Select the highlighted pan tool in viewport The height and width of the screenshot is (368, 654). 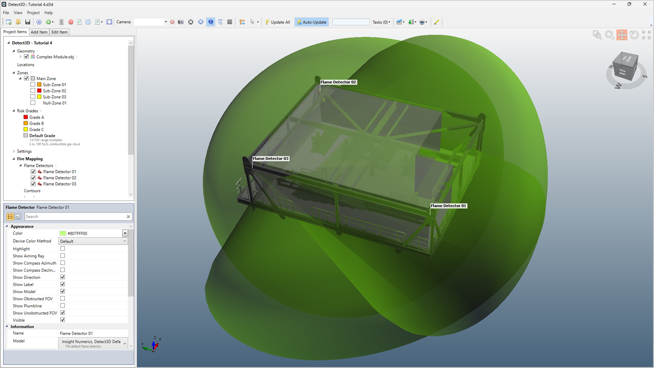point(622,35)
